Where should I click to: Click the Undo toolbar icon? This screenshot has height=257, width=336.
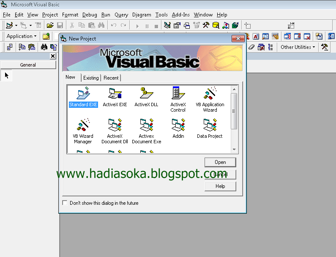pyautogui.click(x=114, y=25)
